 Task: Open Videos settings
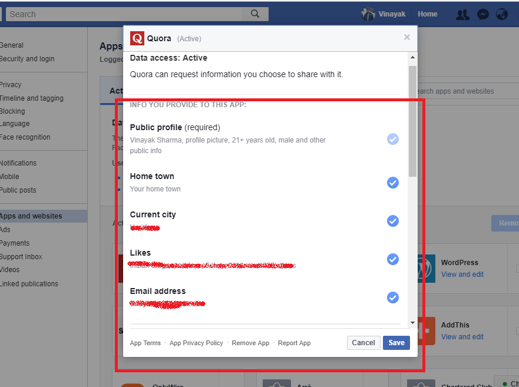[10, 269]
